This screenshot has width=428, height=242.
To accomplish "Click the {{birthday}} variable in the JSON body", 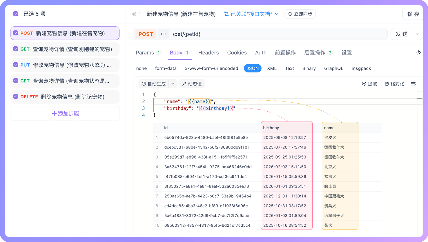I will click(216, 108).
